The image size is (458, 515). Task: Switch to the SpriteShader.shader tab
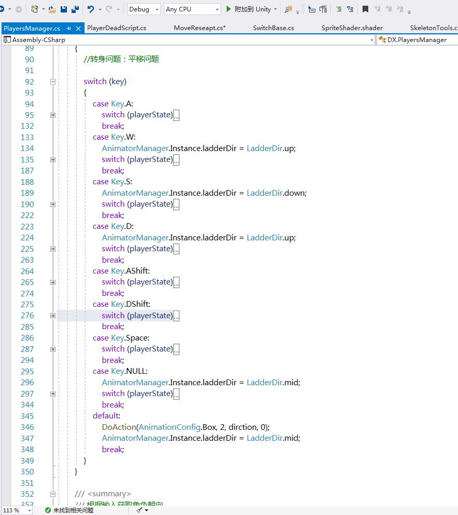point(351,28)
